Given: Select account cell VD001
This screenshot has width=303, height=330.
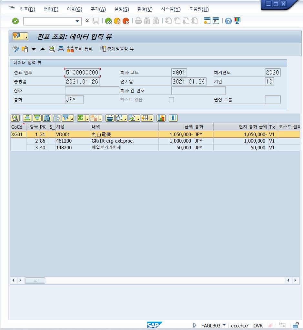Looking at the screenshot, I should (x=73, y=135).
